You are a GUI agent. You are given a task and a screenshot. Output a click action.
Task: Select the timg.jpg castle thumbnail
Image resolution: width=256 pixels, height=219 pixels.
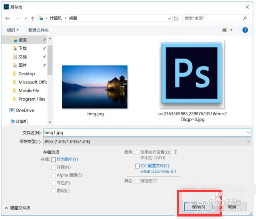pos(95,87)
